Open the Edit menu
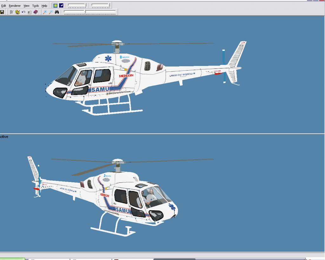This screenshot has width=325, height=260. (3, 6)
